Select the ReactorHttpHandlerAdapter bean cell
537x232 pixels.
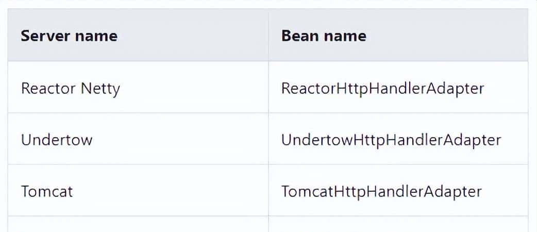click(382, 88)
